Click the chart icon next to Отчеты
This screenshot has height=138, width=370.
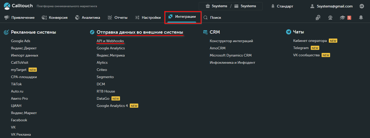click(x=110, y=17)
